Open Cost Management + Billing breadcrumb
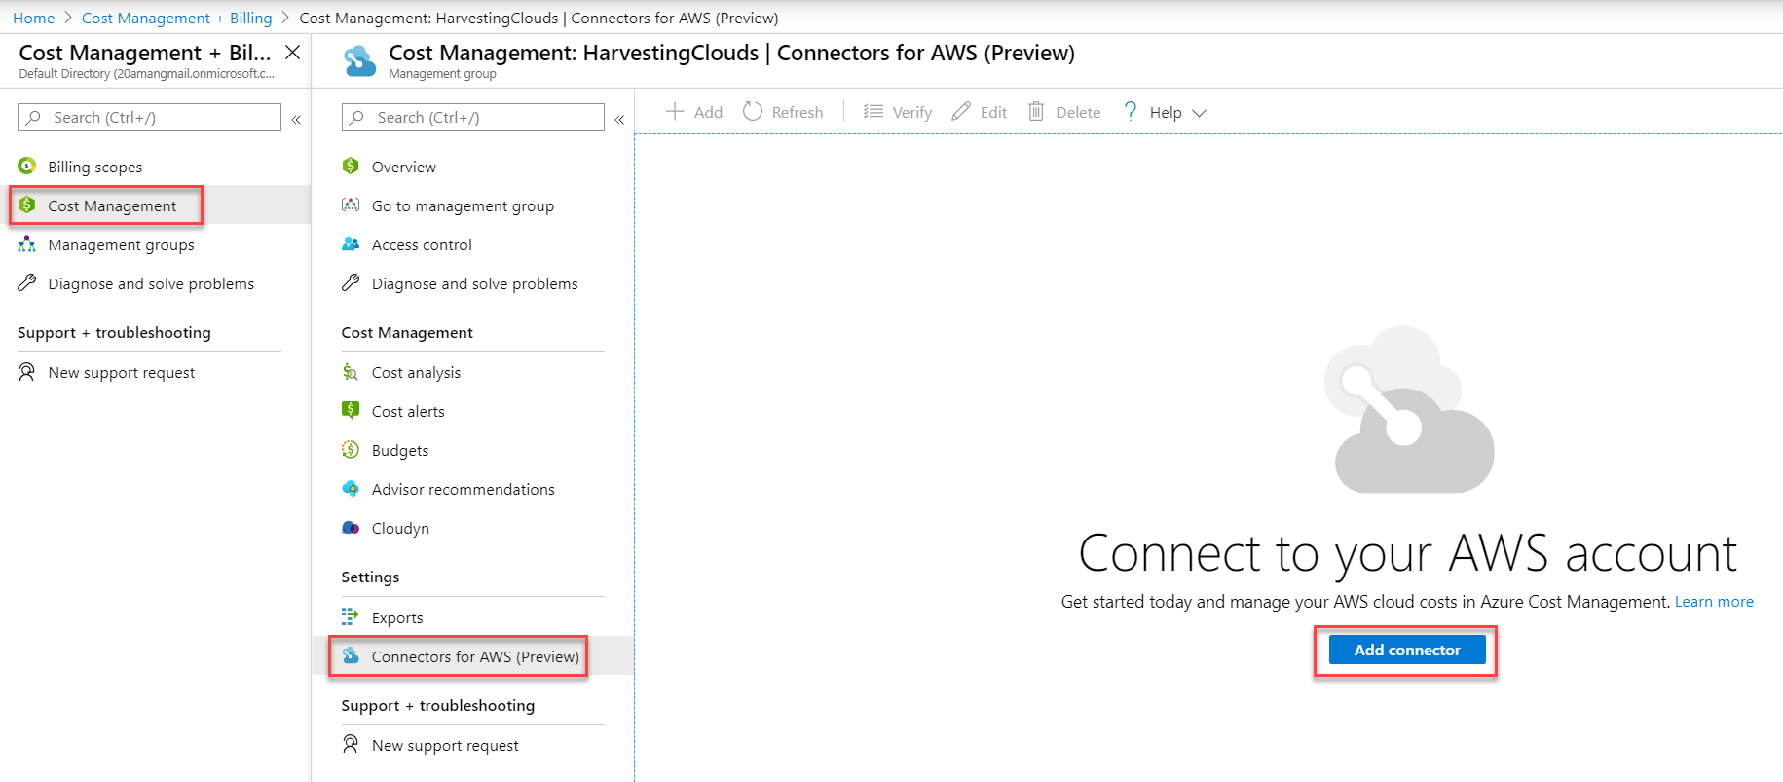This screenshot has width=1783, height=782. (177, 18)
